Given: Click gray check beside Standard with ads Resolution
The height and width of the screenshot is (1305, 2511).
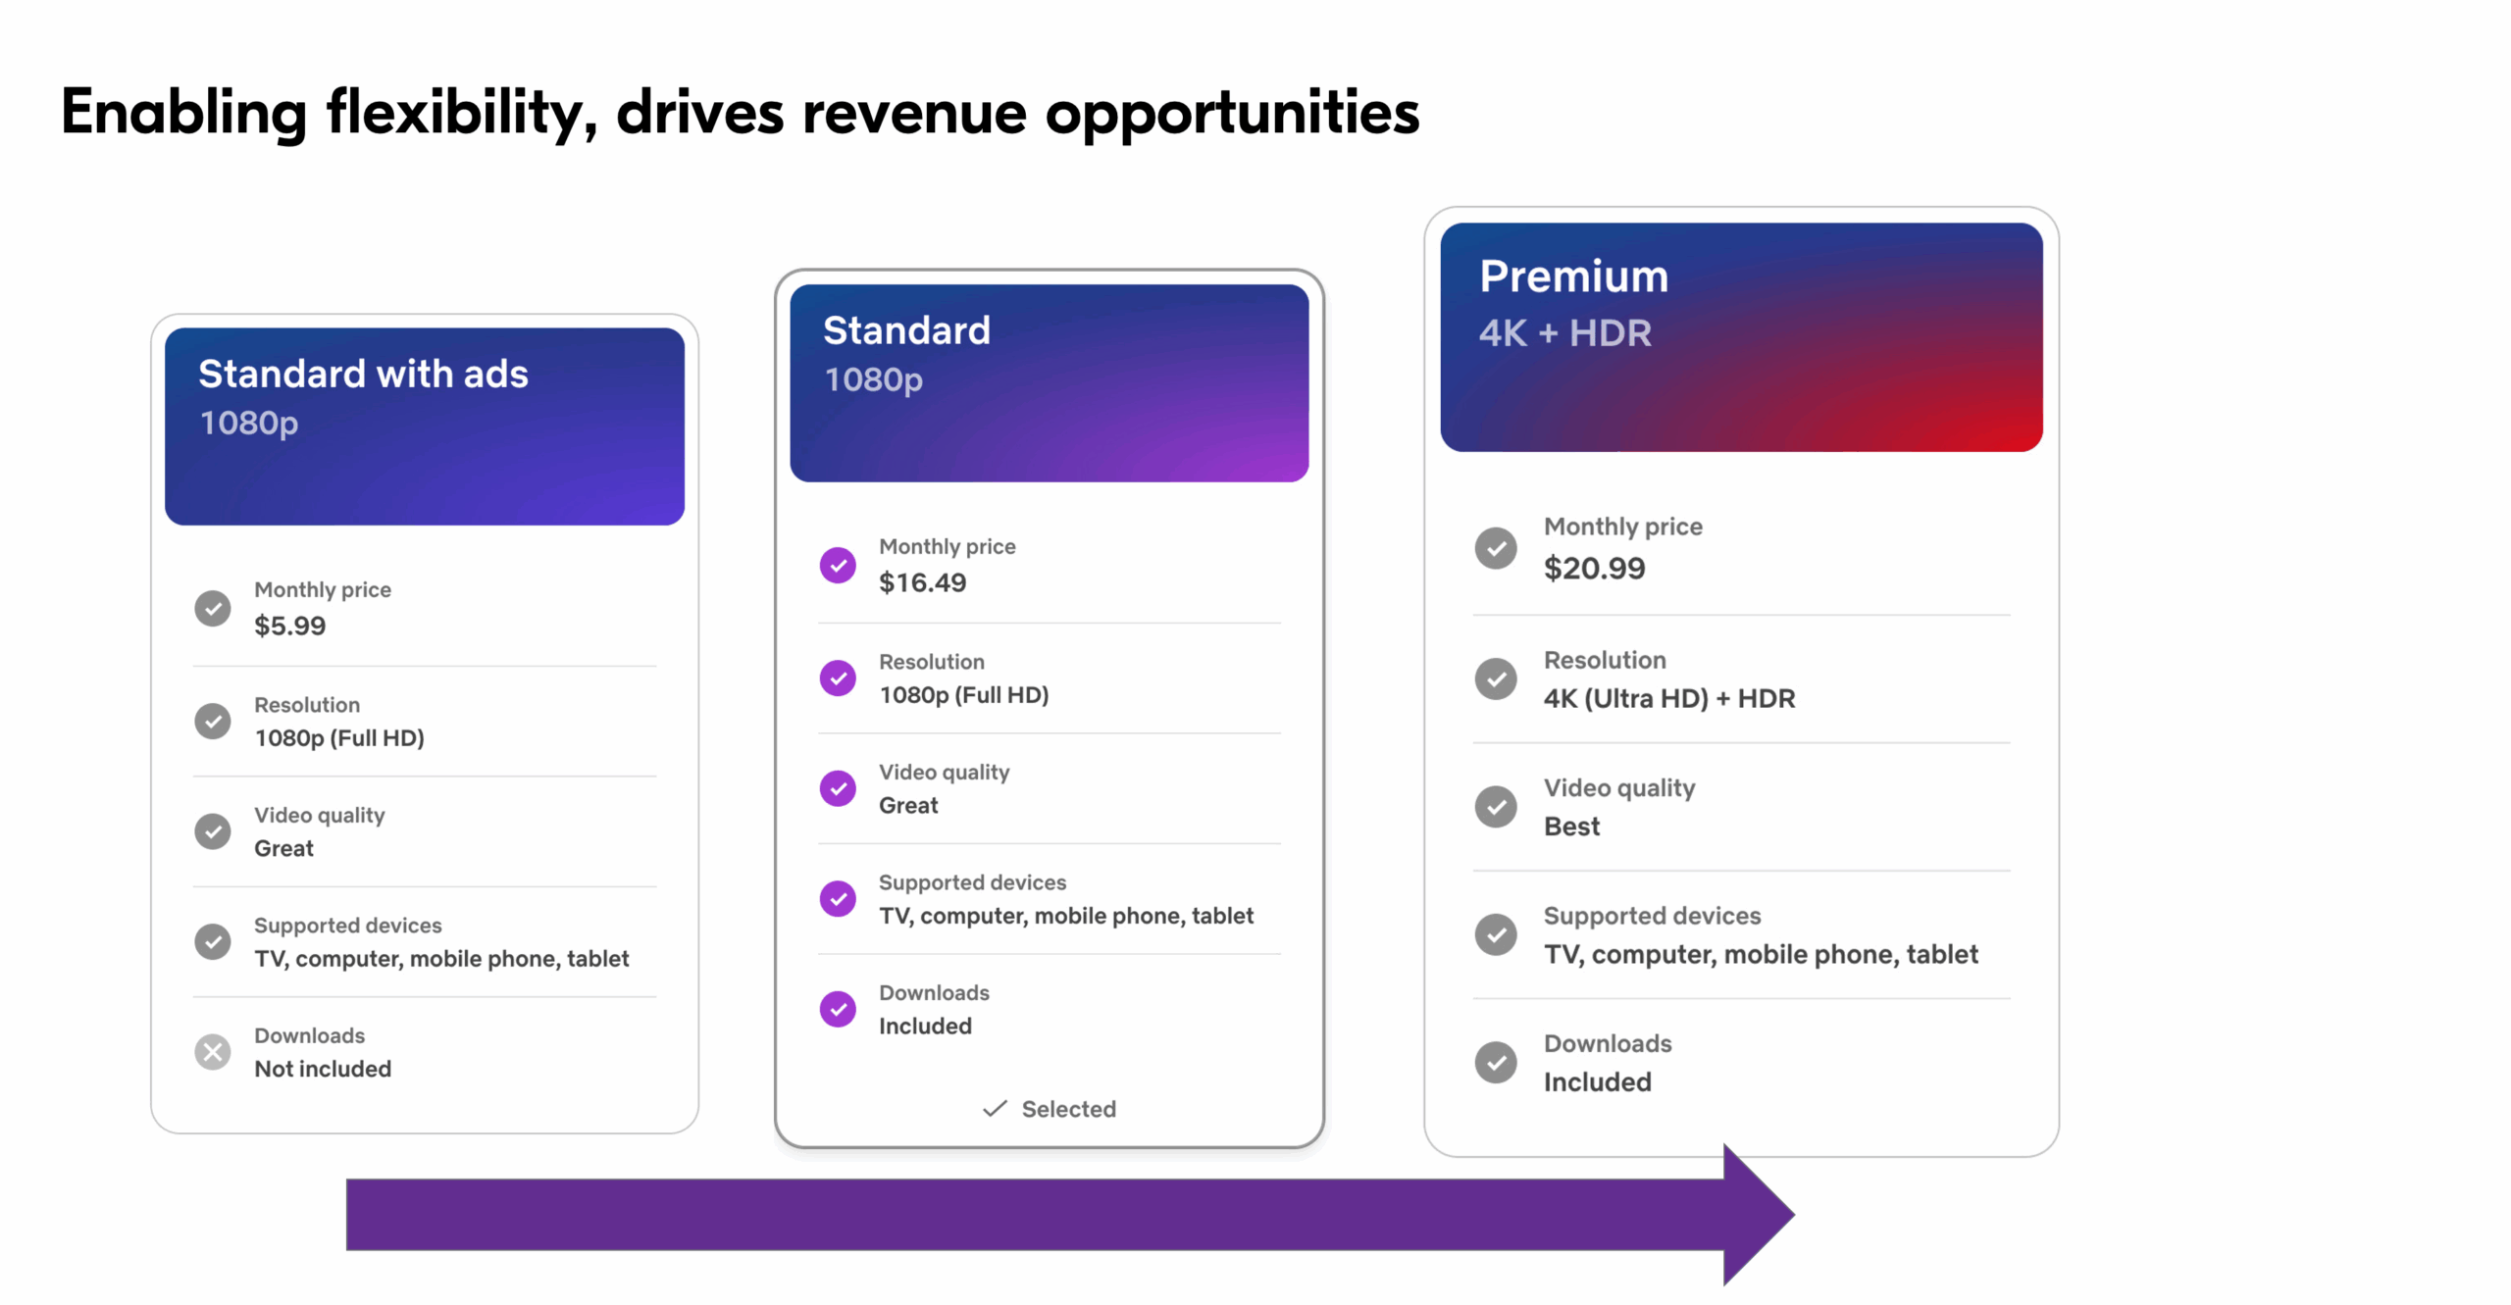Looking at the screenshot, I should tap(212, 721).
